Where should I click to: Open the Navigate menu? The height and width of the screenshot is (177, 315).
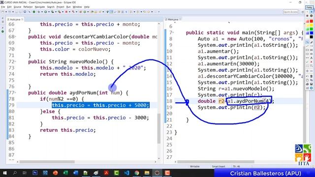point(40,7)
